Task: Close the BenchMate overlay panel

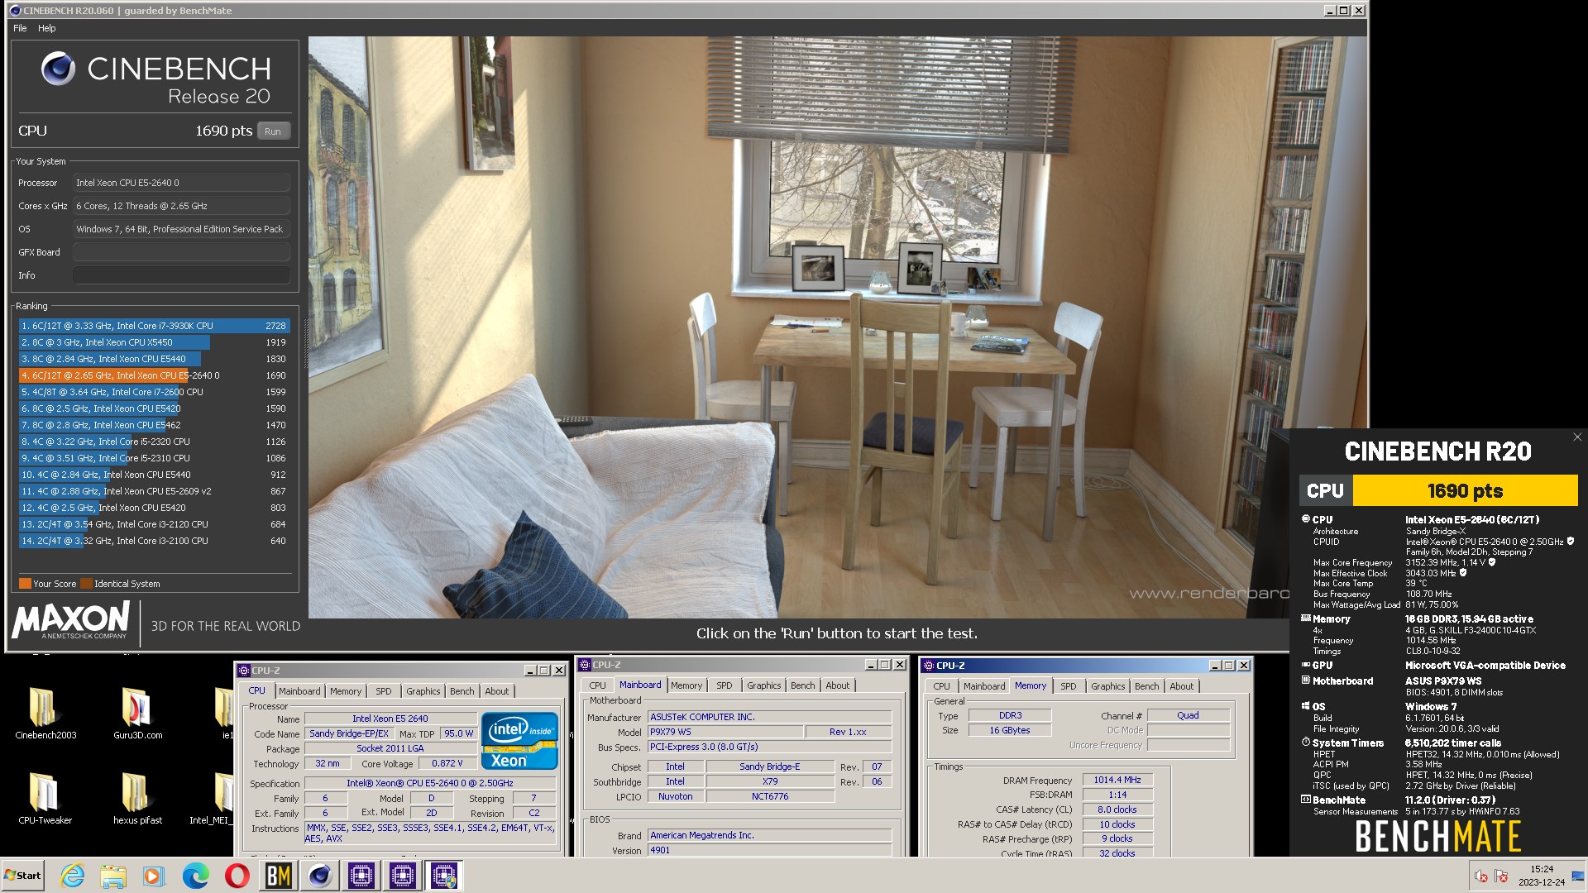Action: tap(1576, 437)
